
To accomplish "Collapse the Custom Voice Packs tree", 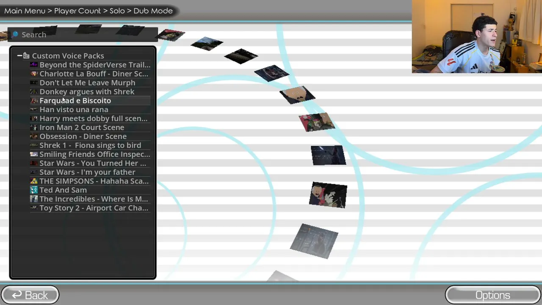I will tap(19, 55).
